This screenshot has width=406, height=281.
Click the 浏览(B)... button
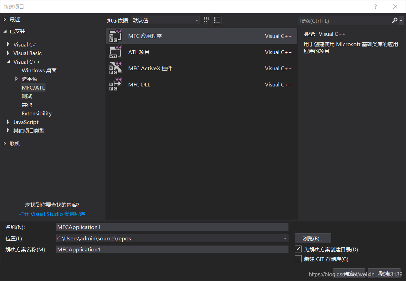313,238
